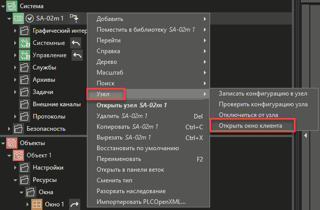Click the forward arrow icon beside Окно 1
The width and height of the screenshot is (320, 210).
[x=75, y=204]
